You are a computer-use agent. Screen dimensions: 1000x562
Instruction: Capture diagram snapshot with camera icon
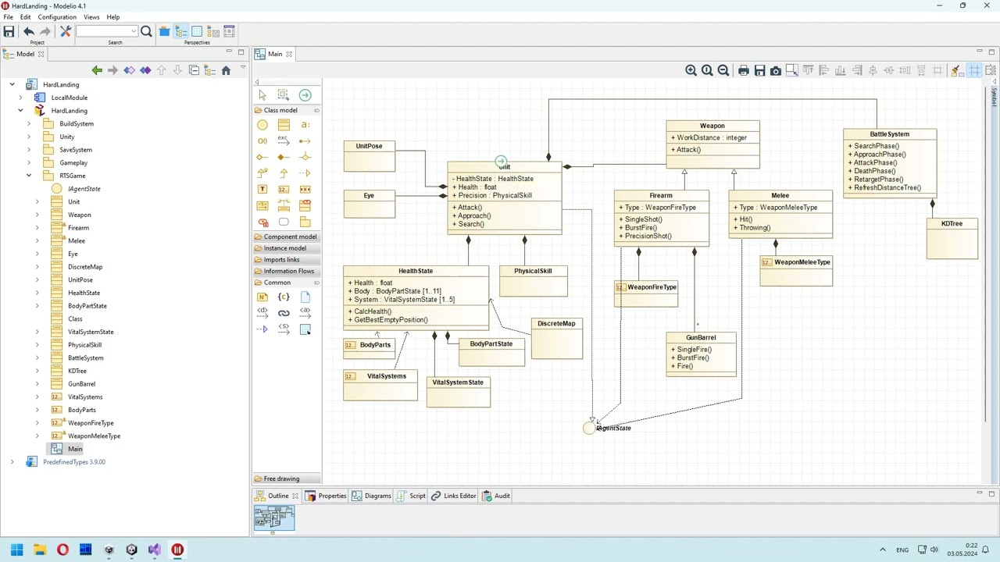[776, 70]
